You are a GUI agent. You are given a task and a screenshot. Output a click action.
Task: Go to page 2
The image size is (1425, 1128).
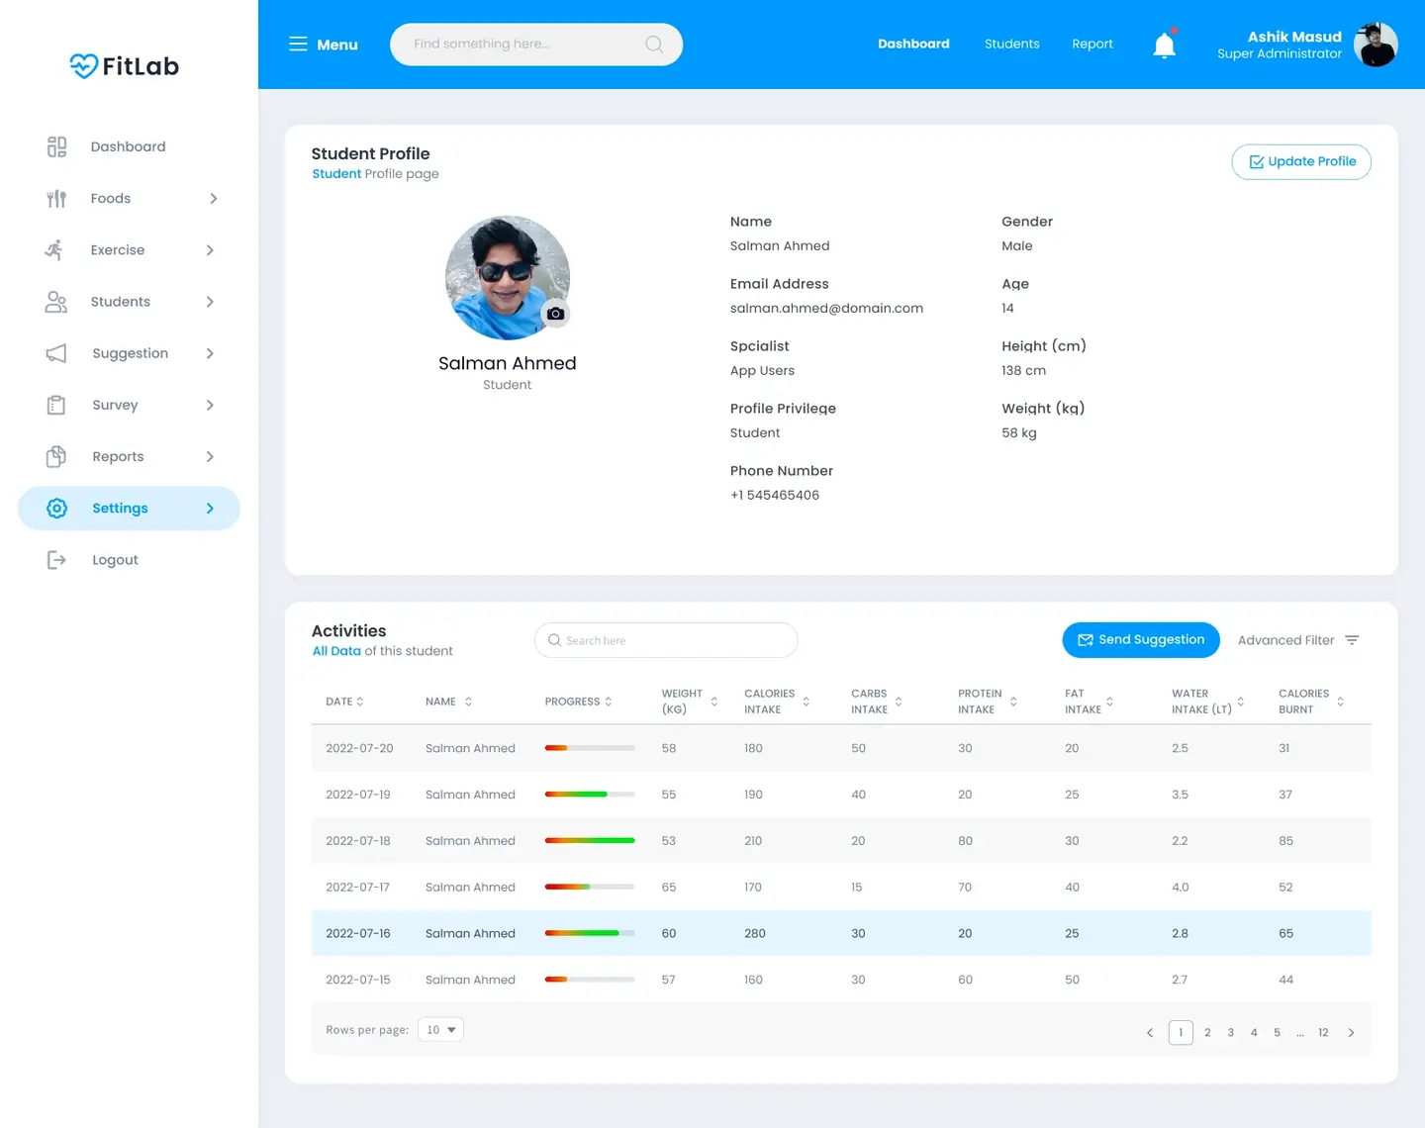tap(1207, 1033)
